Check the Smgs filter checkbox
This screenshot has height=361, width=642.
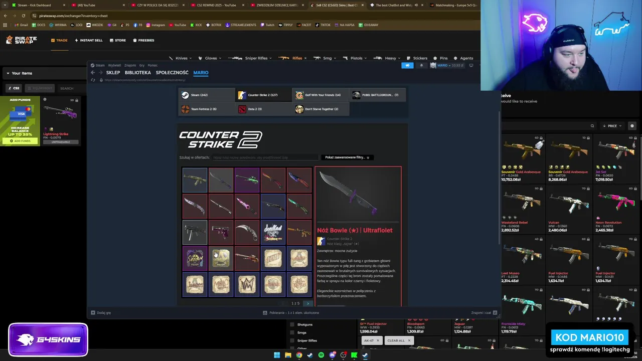click(292, 332)
